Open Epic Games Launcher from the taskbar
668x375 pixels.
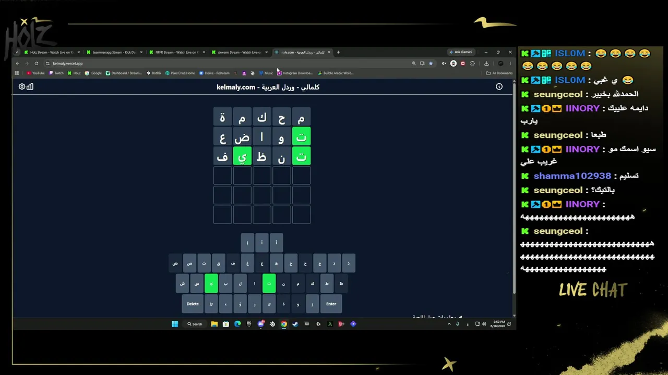[249, 324]
